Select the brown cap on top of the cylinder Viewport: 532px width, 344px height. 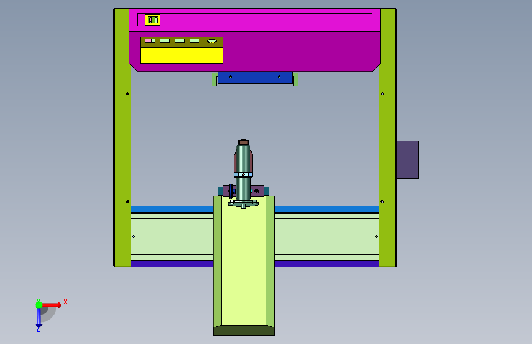coord(243,143)
